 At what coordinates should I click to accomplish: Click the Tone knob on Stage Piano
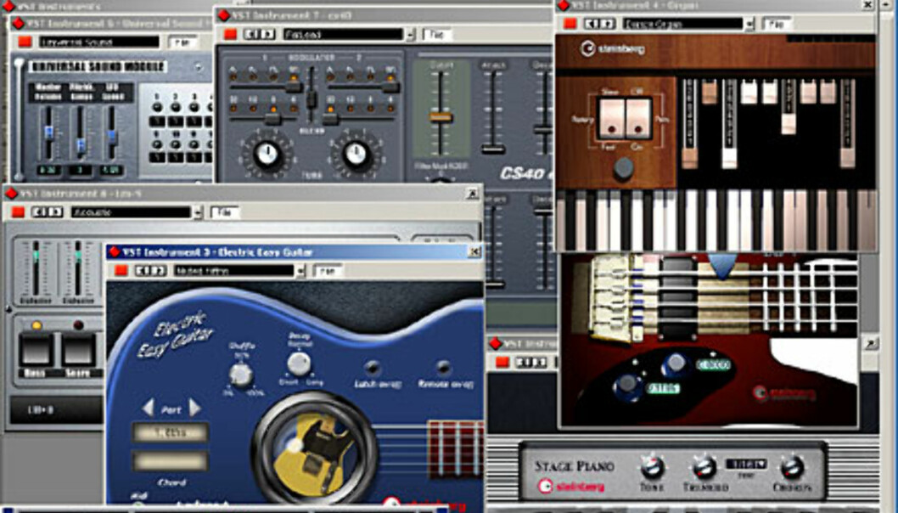click(652, 467)
